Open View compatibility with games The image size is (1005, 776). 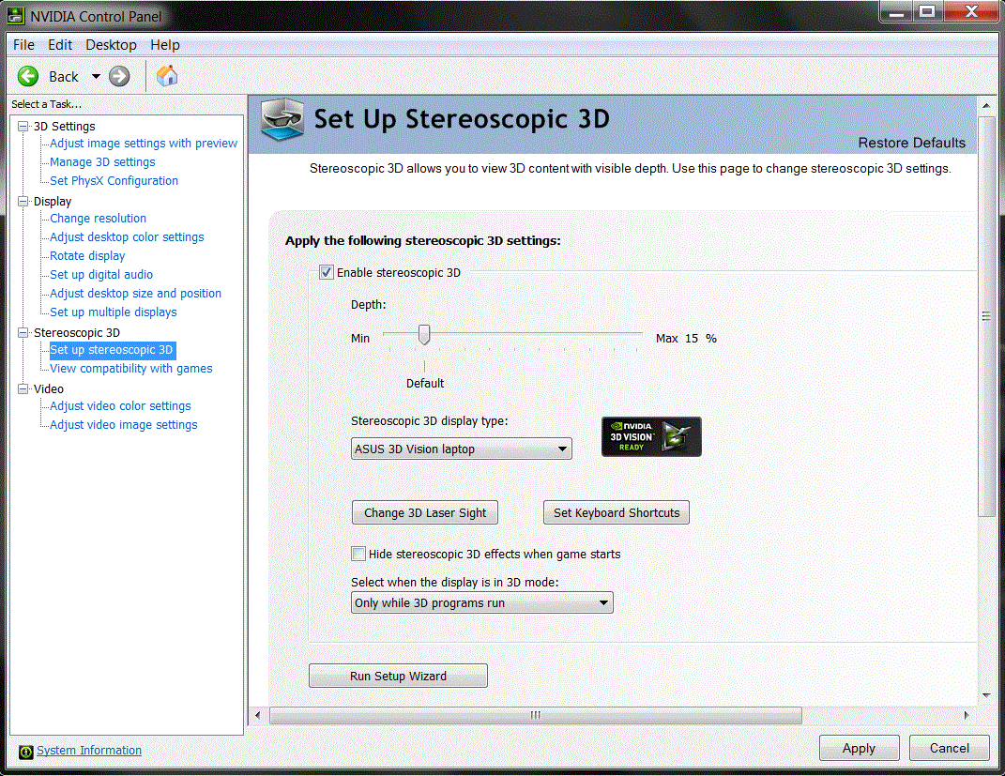click(x=131, y=369)
